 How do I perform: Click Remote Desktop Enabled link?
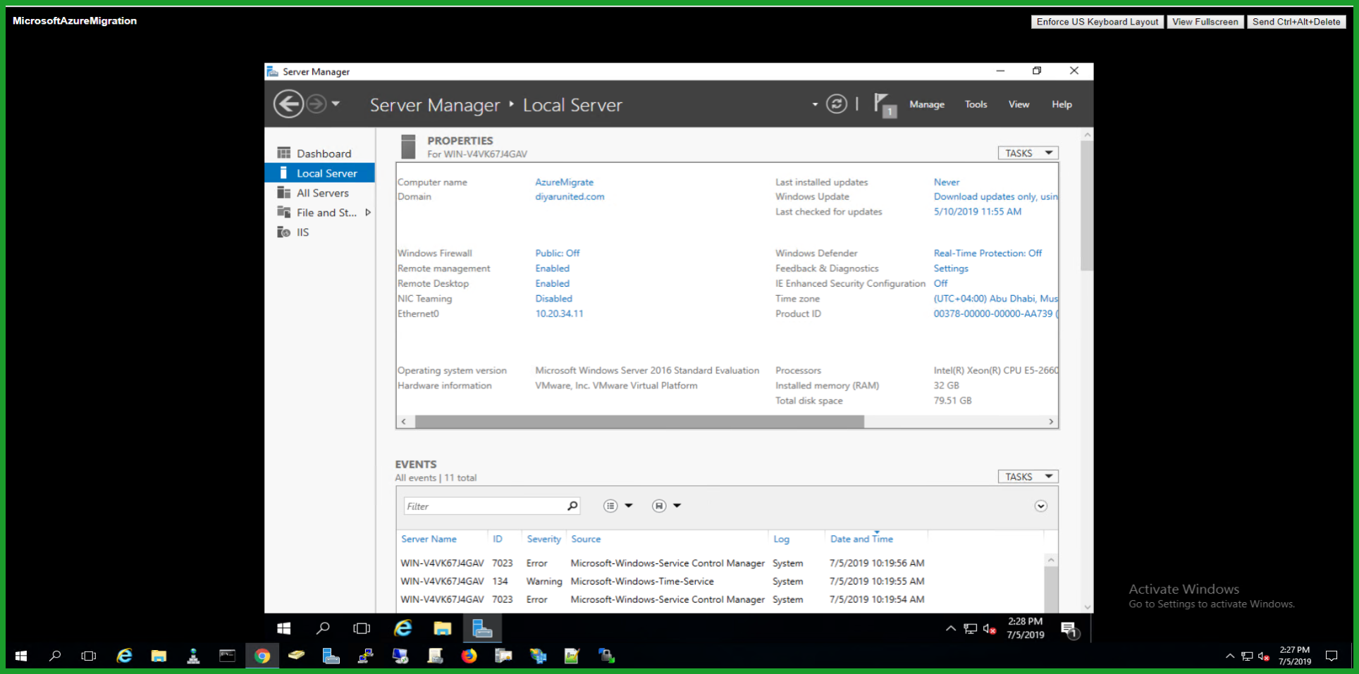point(552,283)
